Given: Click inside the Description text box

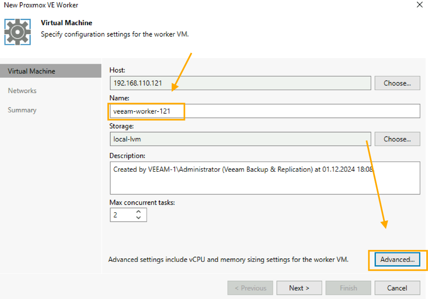Looking at the screenshot, I should (x=264, y=182).
